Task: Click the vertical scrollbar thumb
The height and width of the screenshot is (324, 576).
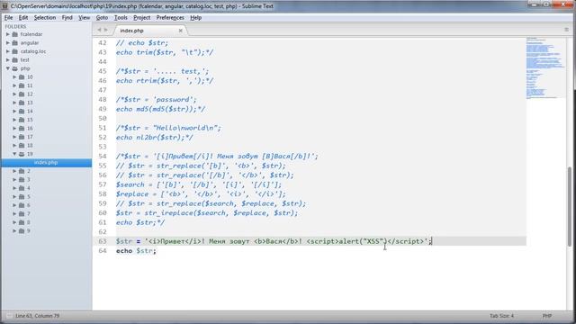Action: 570,206
